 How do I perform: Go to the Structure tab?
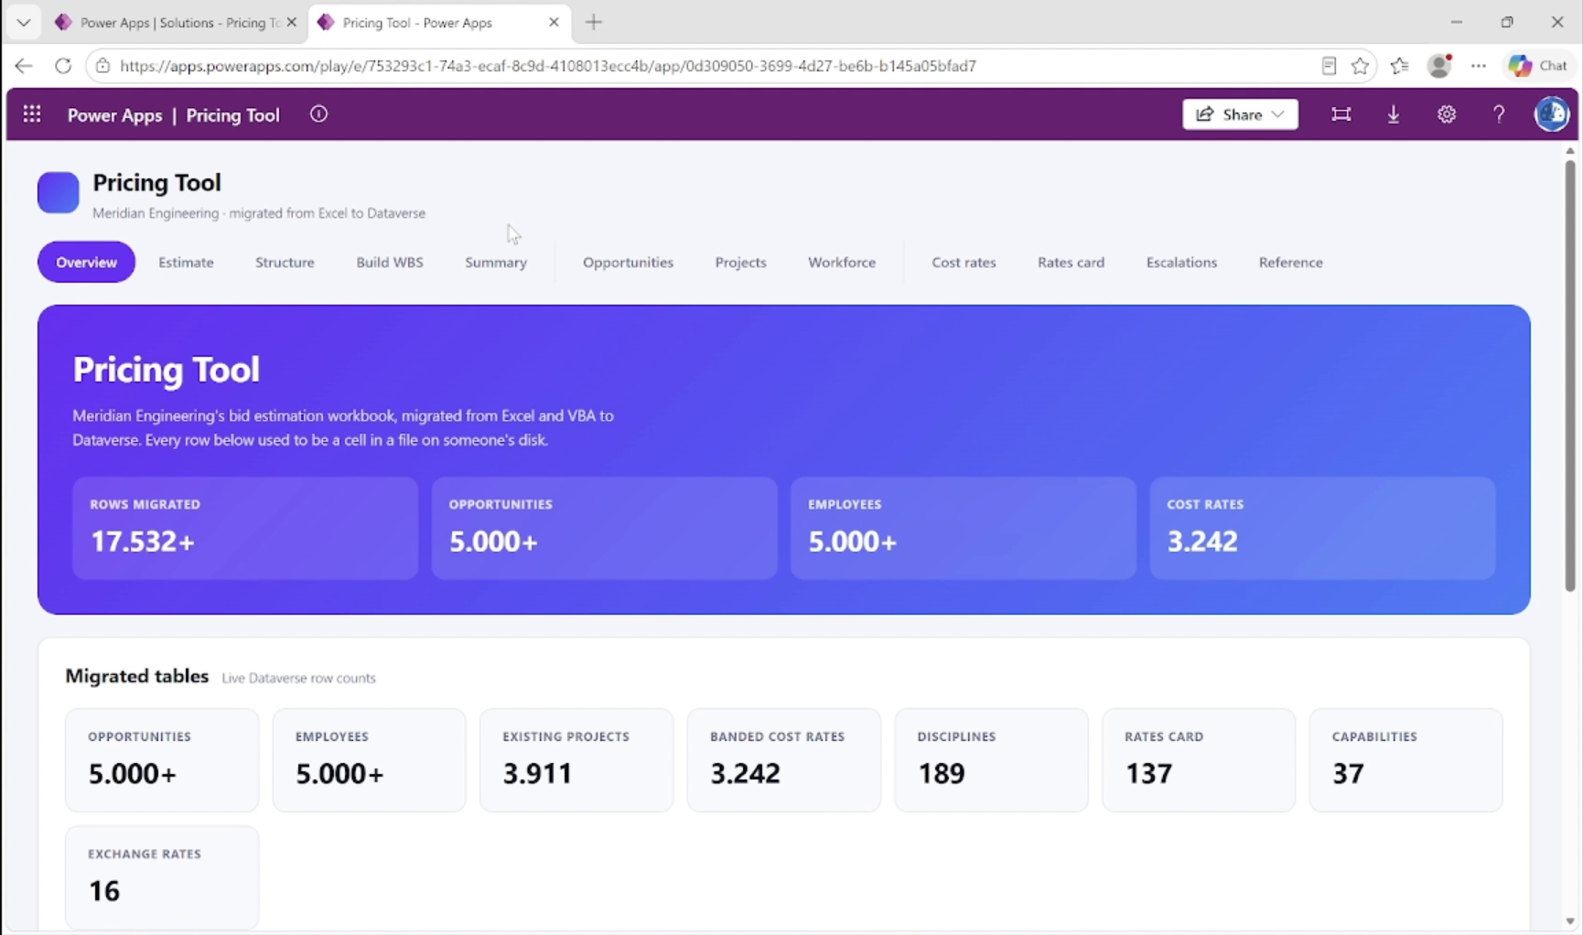(x=285, y=262)
